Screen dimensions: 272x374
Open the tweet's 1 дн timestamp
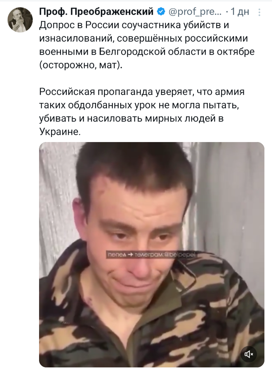click(x=240, y=11)
